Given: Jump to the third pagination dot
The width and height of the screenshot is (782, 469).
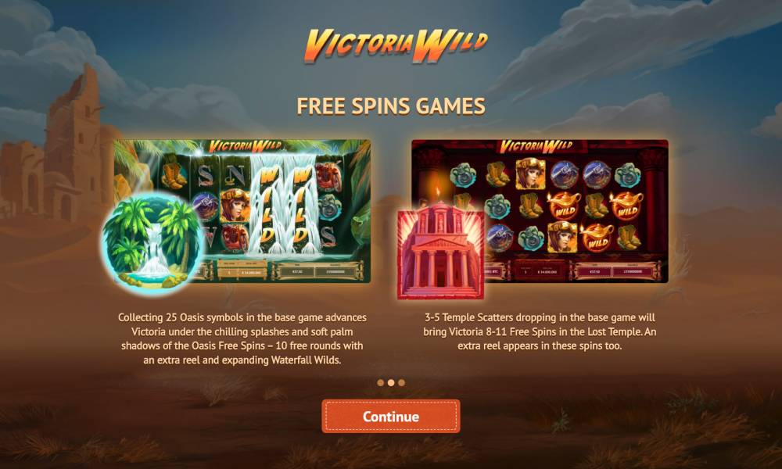Looking at the screenshot, I should click(x=401, y=383).
